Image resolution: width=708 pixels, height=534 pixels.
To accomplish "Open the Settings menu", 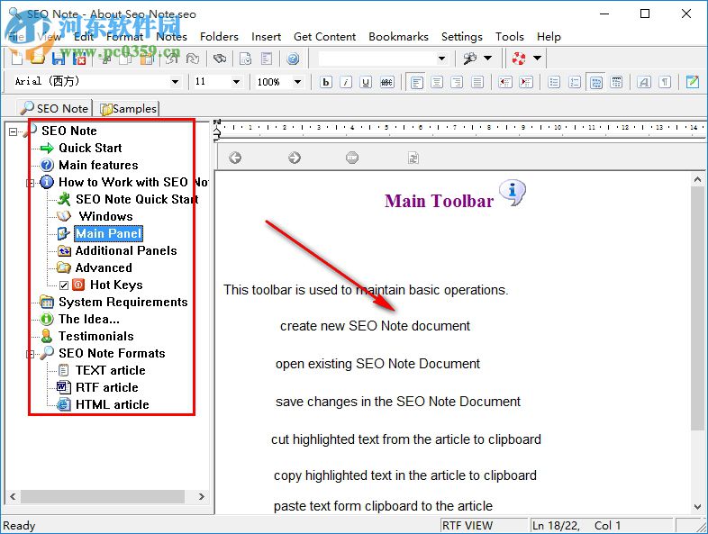I will coord(461,37).
